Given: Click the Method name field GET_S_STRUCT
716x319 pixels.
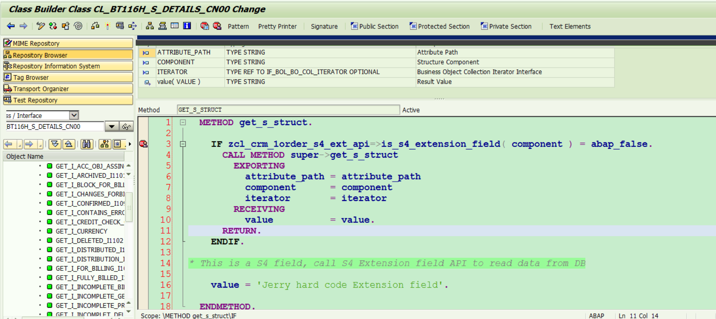Looking at the screenshot, I should pyautogui.click(x=288, y=110).
